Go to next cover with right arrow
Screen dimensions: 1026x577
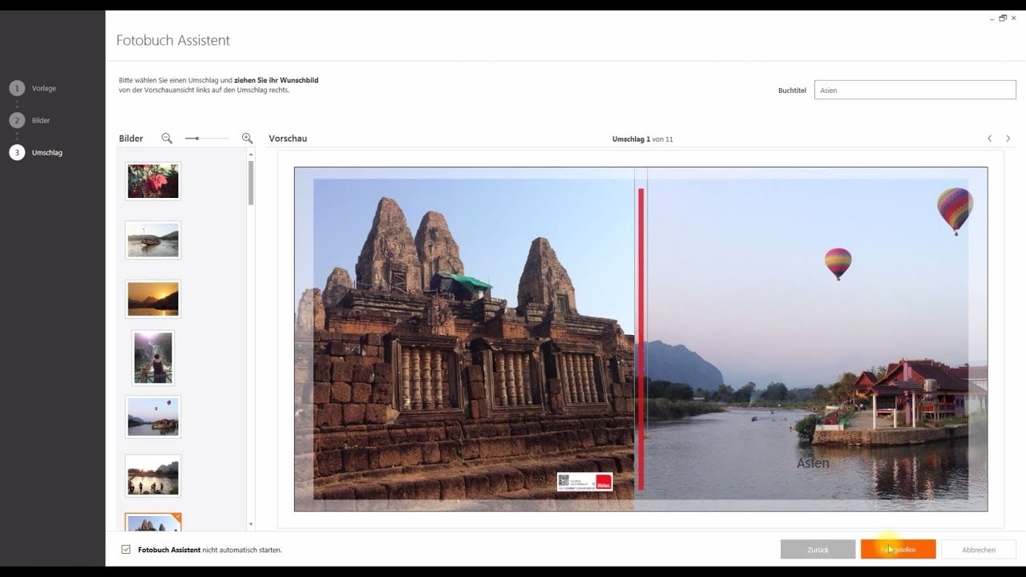(x=1008, y=139)
